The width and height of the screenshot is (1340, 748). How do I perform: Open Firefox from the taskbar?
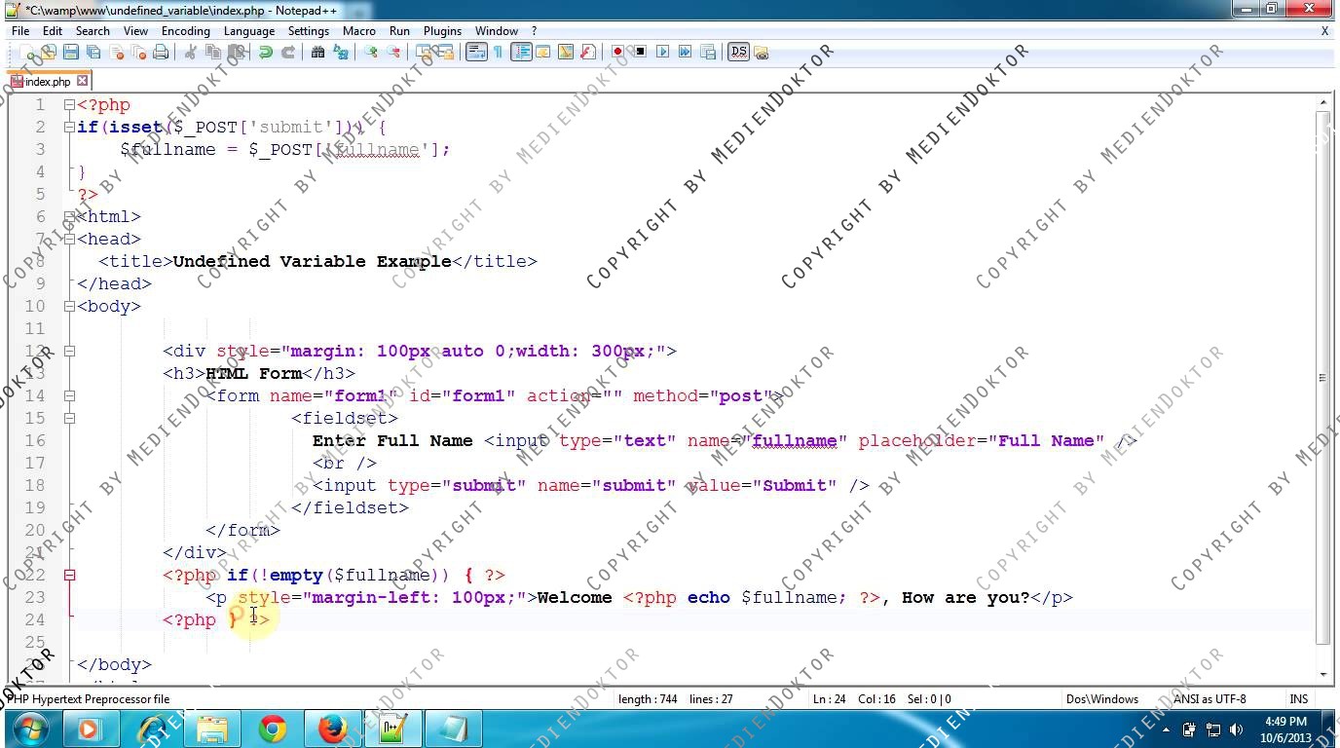(x=333, y=729)
